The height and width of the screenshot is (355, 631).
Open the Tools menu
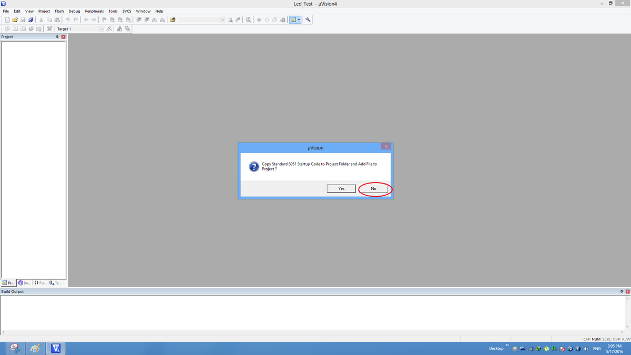[x=113, y=11]
